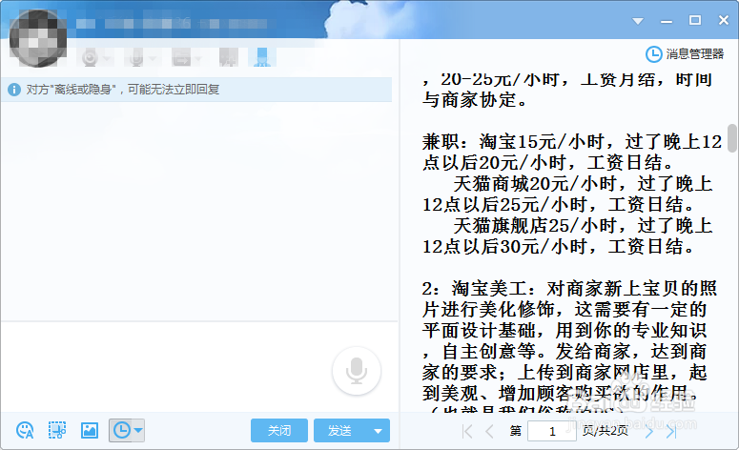Click the message typing area
The height and width of the screenshot is (450, 739).
[x=199, y=367]
